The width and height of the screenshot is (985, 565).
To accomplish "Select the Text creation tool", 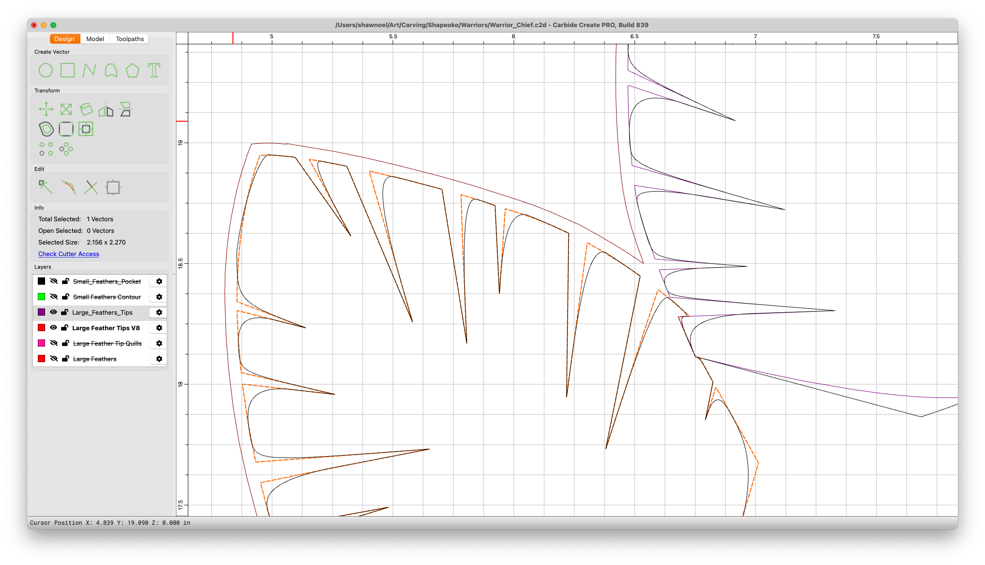I will [x=154, y=71].
